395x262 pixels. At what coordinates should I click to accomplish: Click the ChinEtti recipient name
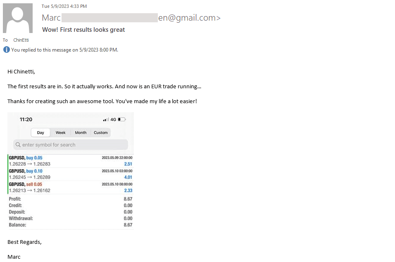pyautogui.click(x=21, y=40)
